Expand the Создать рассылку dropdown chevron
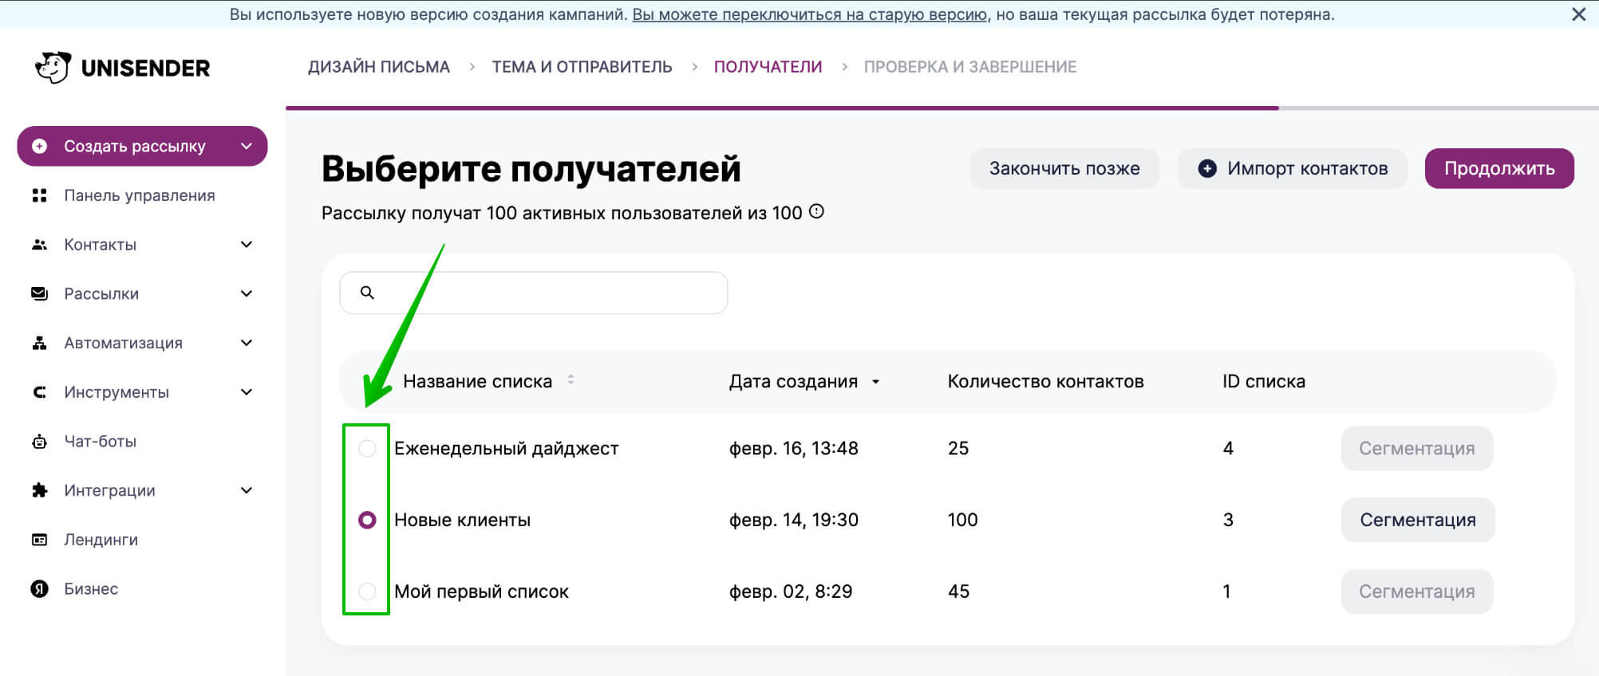Viewport: 1599px width, 676px height. [x=247, y=147]
